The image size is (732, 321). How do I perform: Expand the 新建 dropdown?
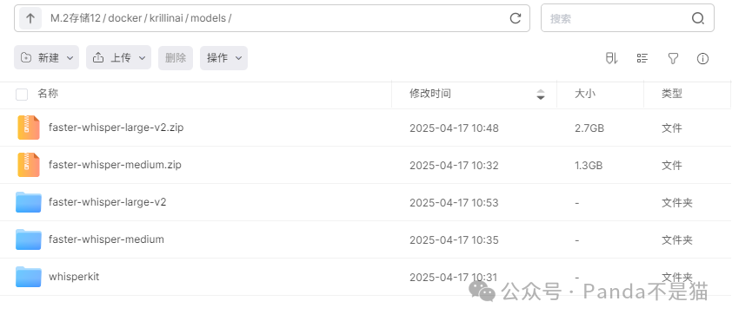pyautogui.click(x=47, y=58)
